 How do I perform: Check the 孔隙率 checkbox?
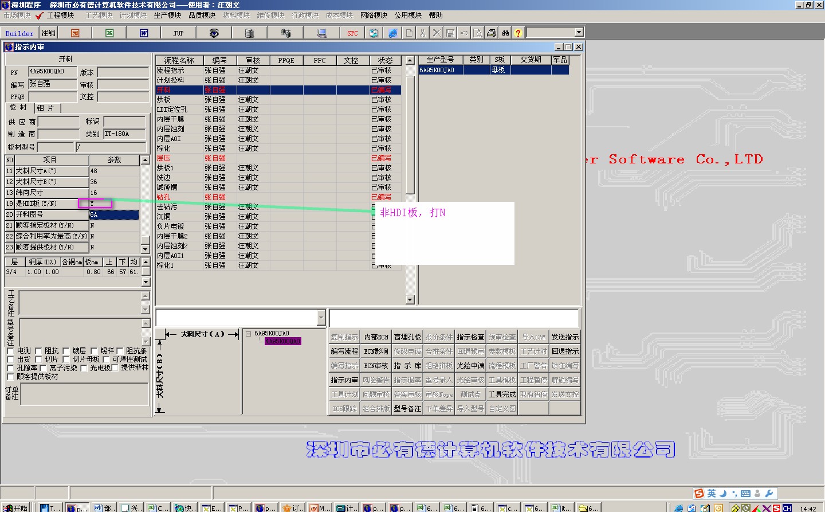[11, 368]
